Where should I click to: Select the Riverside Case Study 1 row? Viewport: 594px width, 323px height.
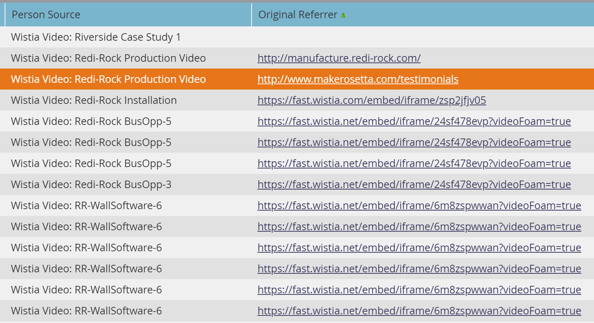pyautogui.click(x=297, y=37)
